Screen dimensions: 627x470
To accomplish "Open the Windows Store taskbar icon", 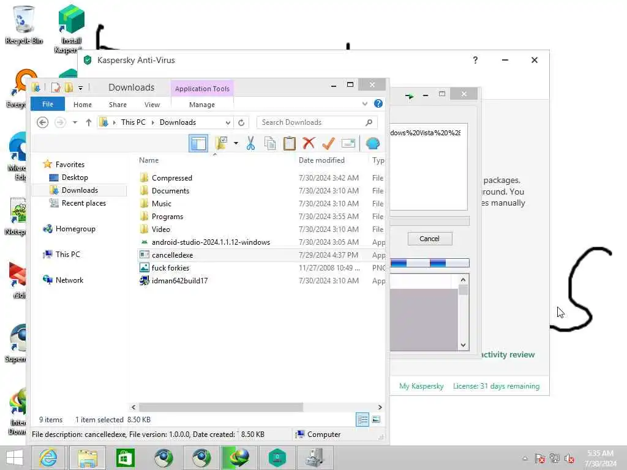I will (x=125, y=458).
